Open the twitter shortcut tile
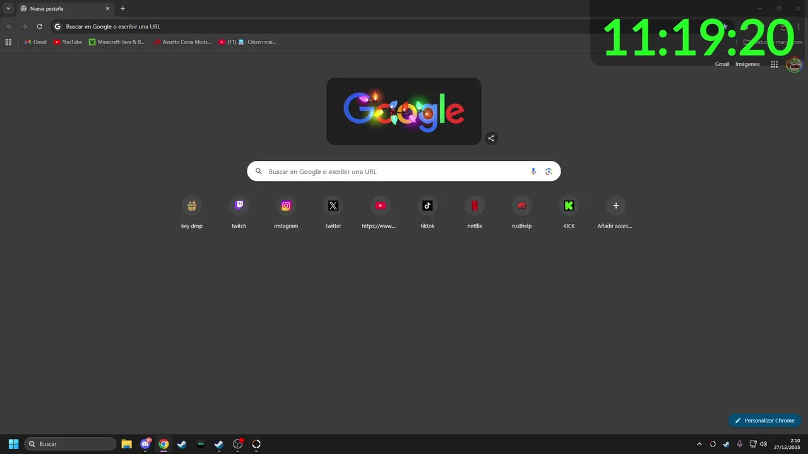 pyautogui.click(x=333, y=212)
